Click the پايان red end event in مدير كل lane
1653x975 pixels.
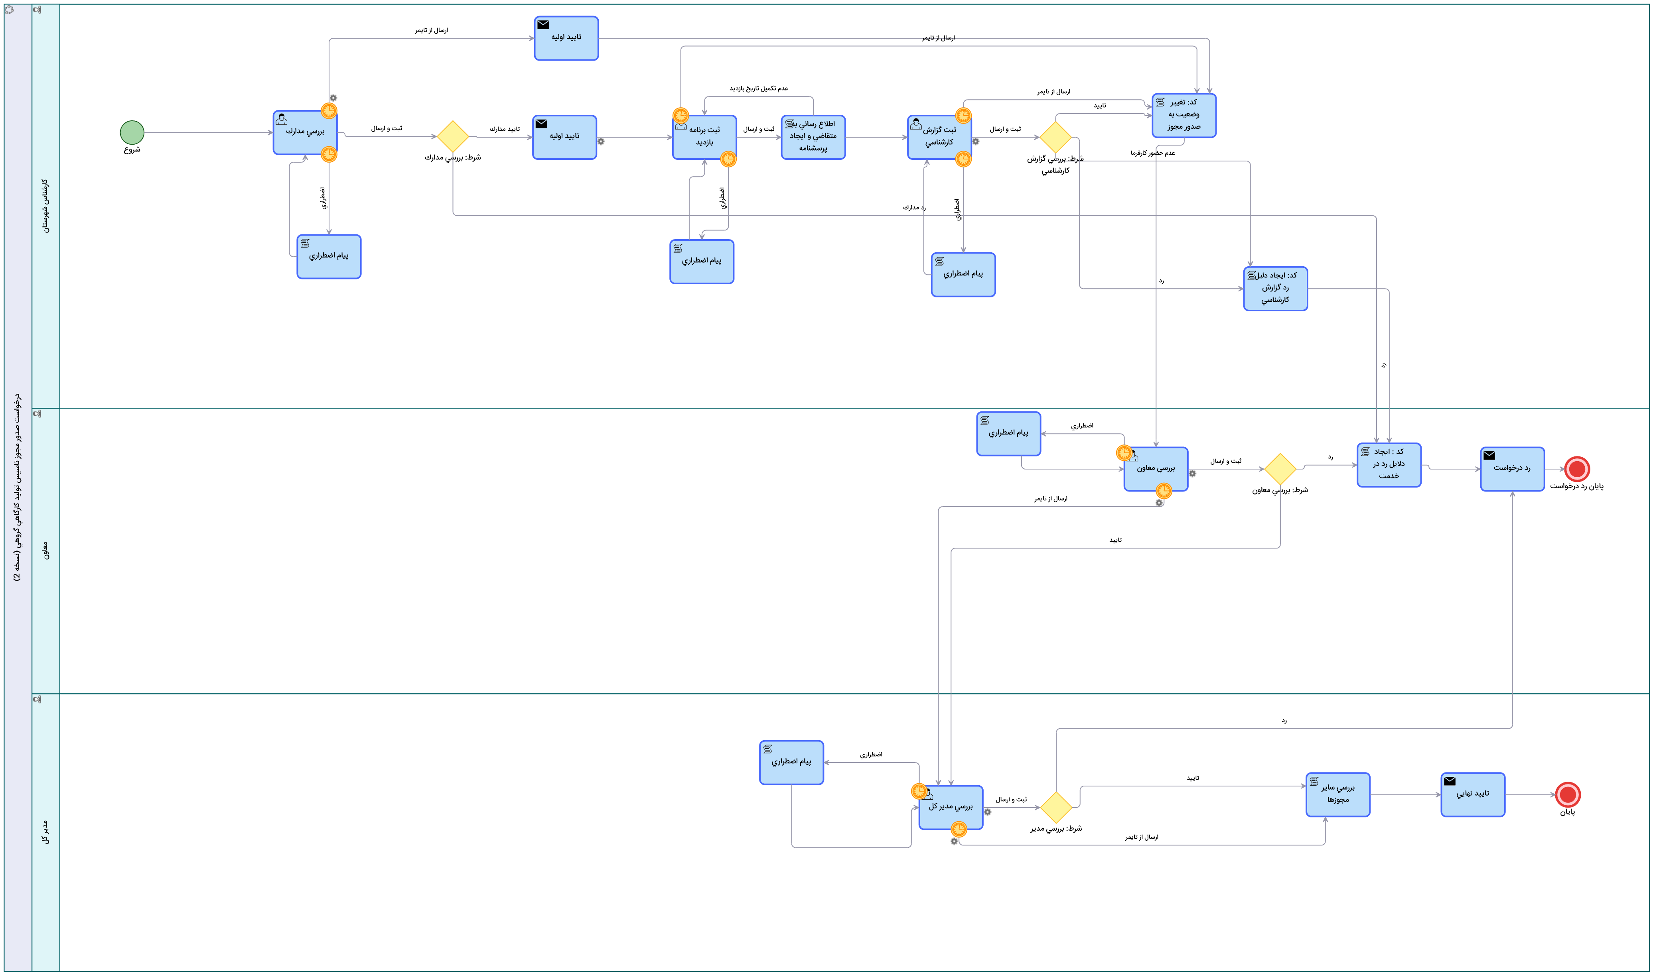point(1568,795)
